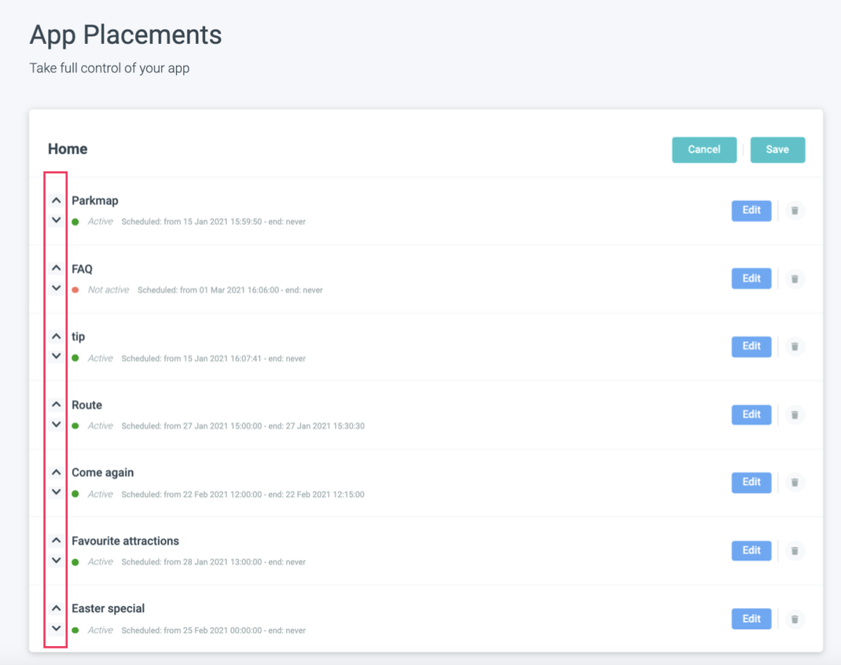Move tip up in the list
This screenshot has height=665, width=841.
tap(56, 336)
